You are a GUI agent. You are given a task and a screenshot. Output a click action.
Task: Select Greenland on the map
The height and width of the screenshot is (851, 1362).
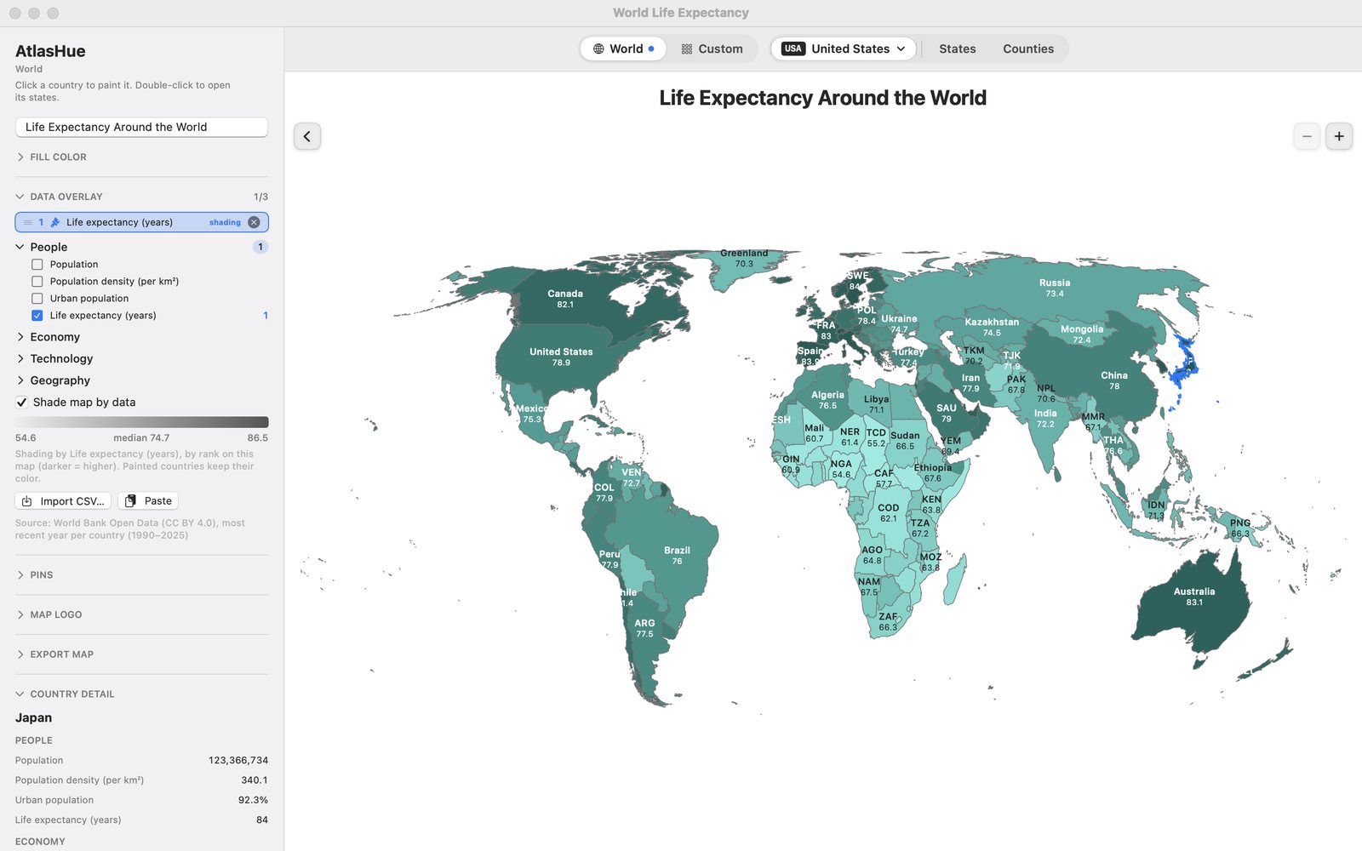point(744,258)
